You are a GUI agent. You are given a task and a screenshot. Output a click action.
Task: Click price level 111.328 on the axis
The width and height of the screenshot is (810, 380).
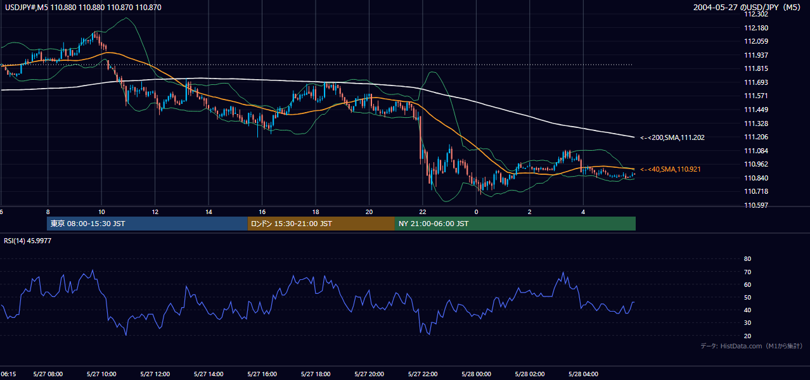point(755,123)
